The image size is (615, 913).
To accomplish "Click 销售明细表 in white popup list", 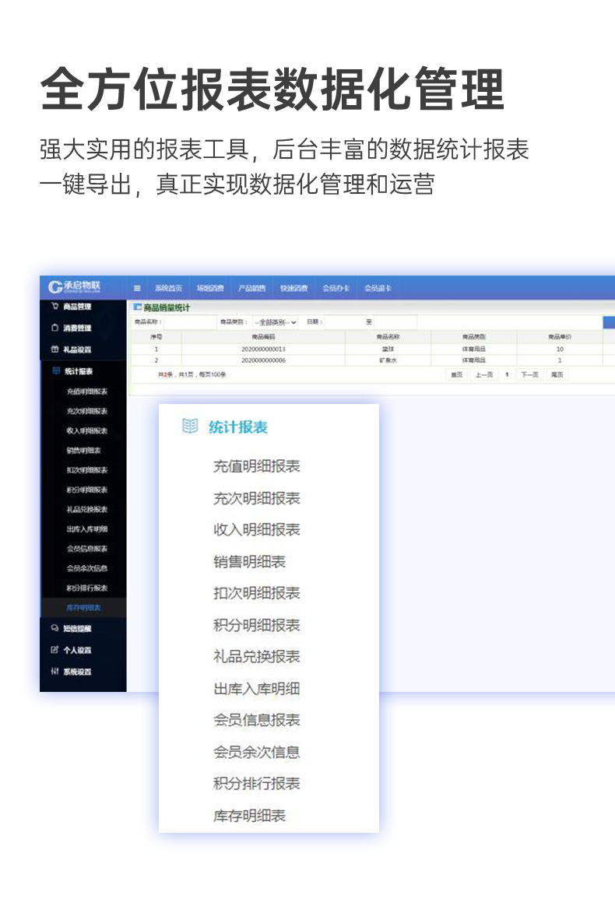I will pos(249,562).
